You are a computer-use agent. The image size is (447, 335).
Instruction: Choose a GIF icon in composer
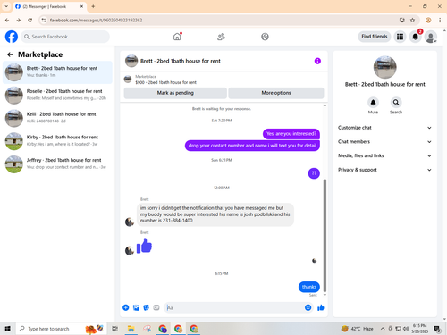coord(156,307)
